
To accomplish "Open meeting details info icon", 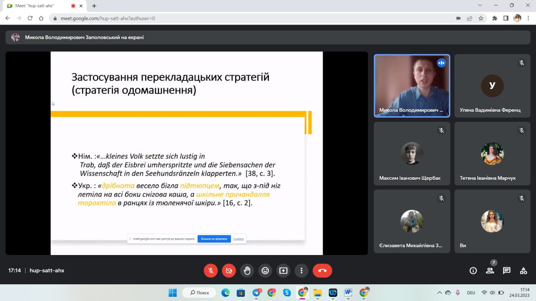I will pos(473,270).
